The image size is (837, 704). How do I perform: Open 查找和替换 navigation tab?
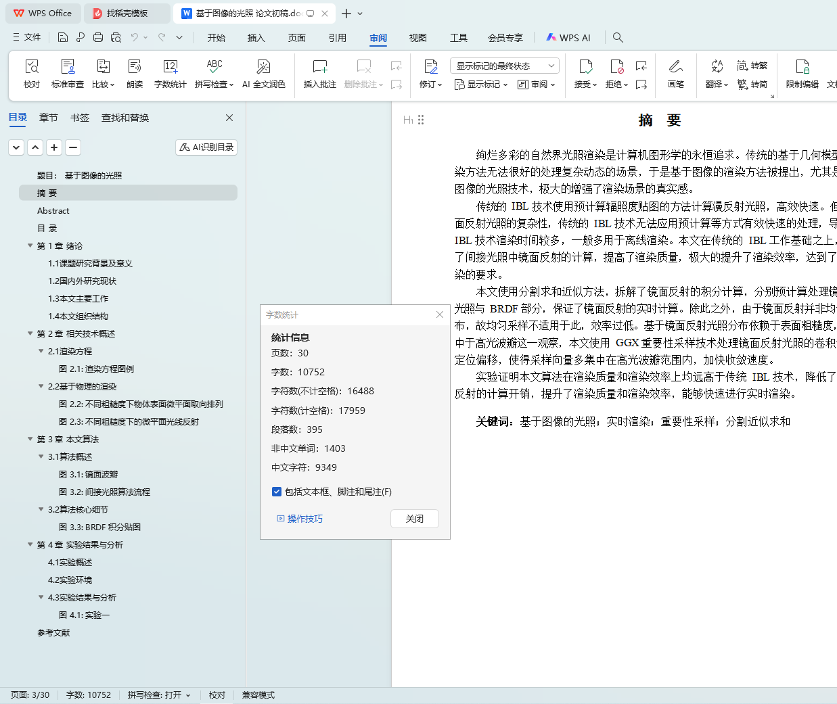(x=125, y=118)
